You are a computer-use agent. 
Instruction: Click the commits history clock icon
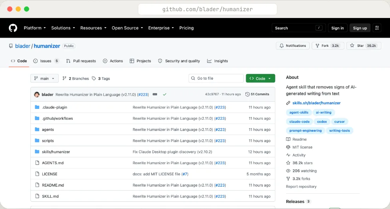coord(247,94)
